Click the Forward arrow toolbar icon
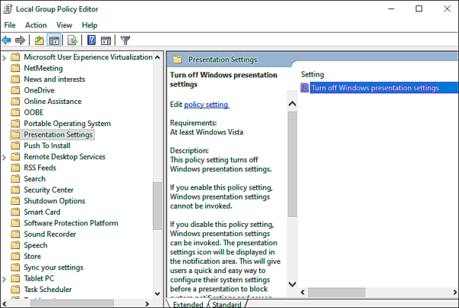Screen dimensions: 459x308 21,41
